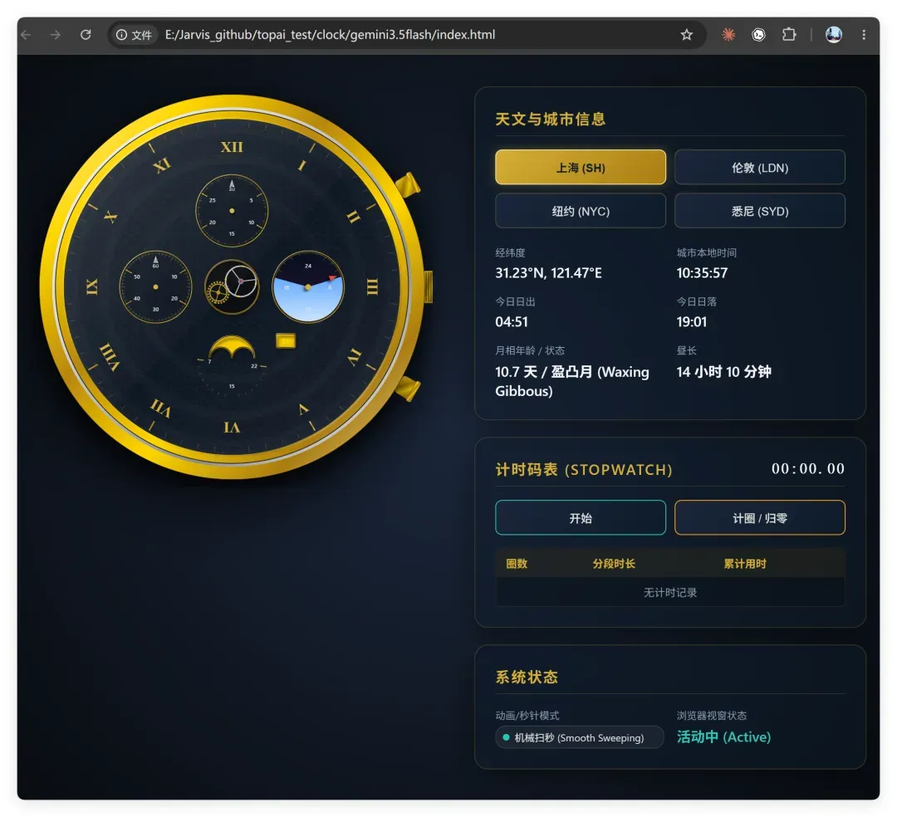Click the 无计时记录 empty row
The image size is (897, 817).
click(670, 592)
